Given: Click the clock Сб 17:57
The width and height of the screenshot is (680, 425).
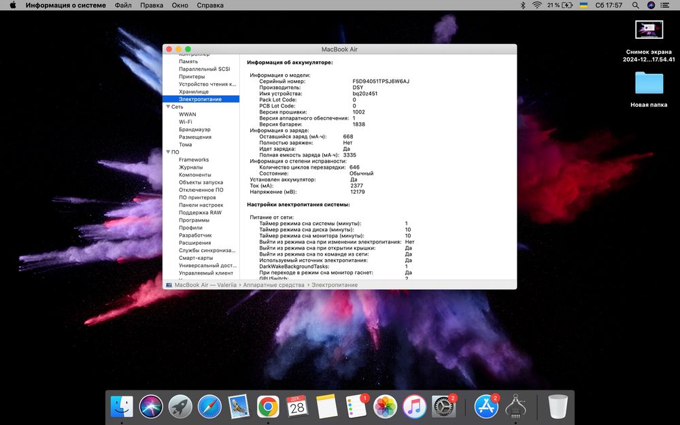Looking at the screenshot, I should (x=609, y=5).
